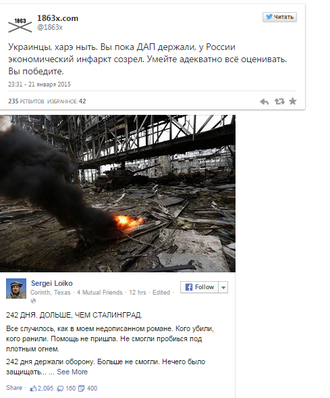Click the retweet icon on the tweet
The image size is (330, 398).
(x=279, y=101)
